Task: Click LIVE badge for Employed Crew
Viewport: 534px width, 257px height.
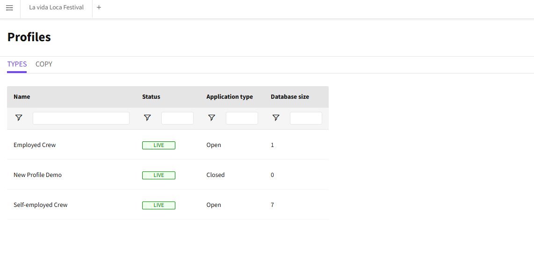Action: click(159, 145)
